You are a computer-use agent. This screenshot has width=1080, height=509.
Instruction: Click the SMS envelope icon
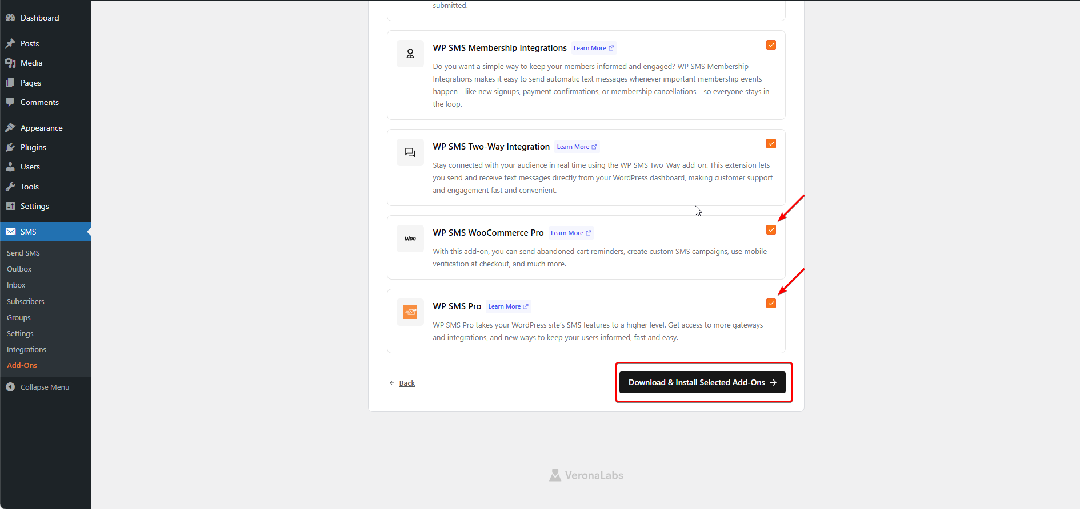(x=10, y=232)
